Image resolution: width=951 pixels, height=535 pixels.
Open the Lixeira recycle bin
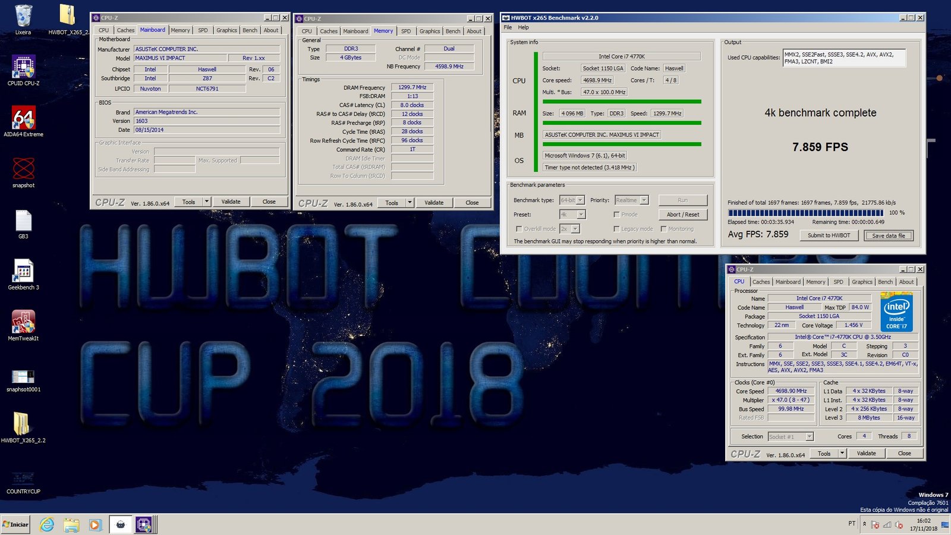pos(23,17)
